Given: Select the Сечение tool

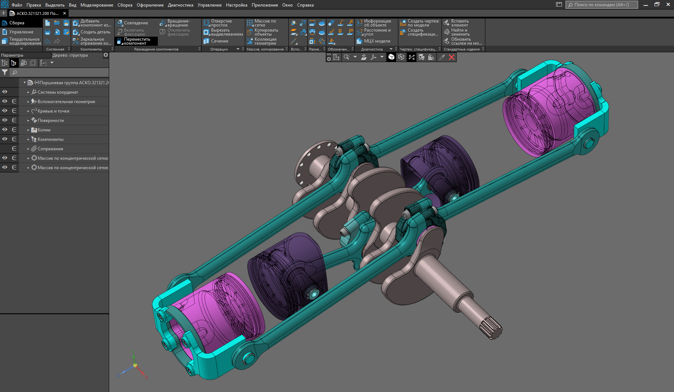Looking at the screenshot, I should [216, 41].
